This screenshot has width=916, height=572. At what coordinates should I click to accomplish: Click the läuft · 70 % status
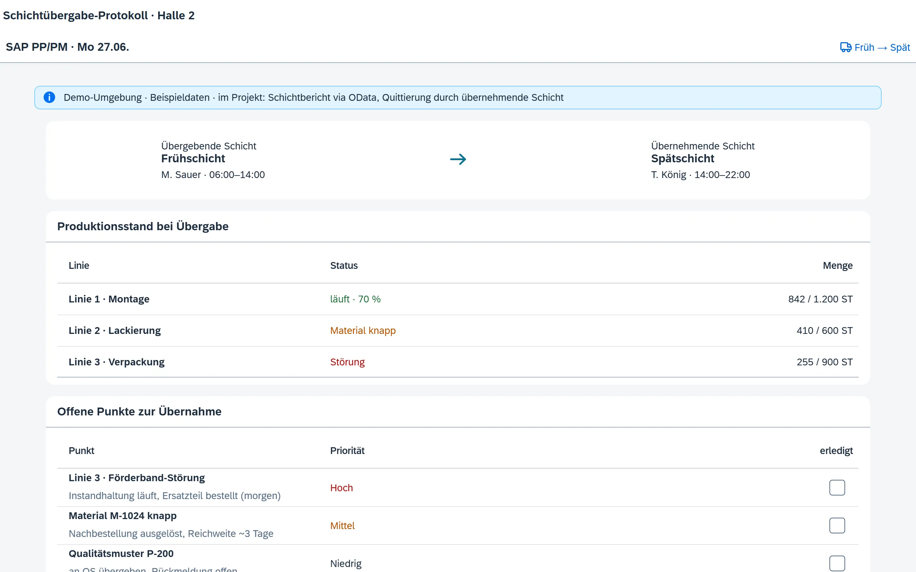point(355,299)
